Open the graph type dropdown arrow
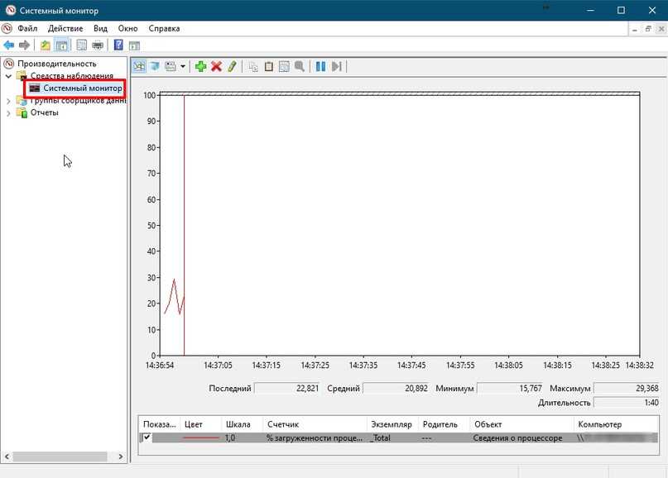 [x=182, y=66]
